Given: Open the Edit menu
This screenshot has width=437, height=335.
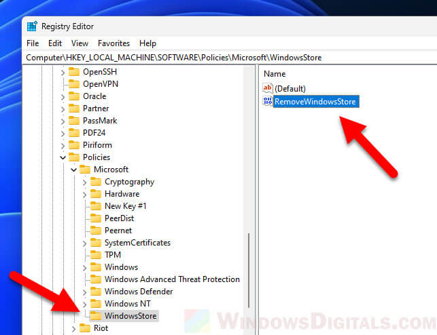Looking at the screenshot, I should point(55,43).
